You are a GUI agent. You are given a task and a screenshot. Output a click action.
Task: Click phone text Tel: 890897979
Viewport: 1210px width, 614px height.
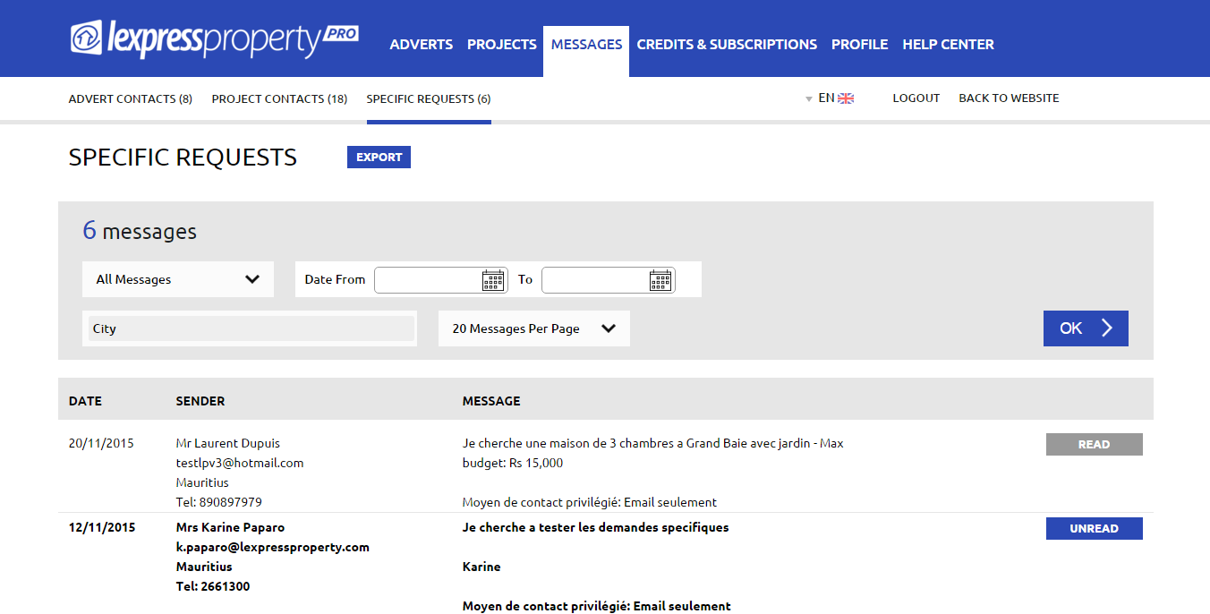point(219,502)
